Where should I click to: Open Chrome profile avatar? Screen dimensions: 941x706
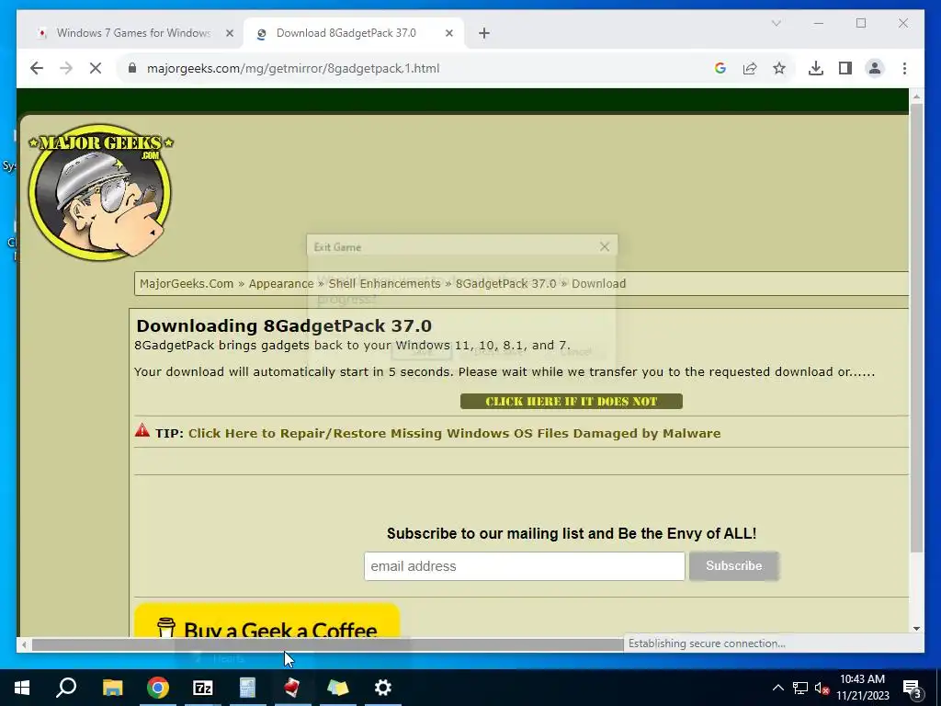(875, 68)
